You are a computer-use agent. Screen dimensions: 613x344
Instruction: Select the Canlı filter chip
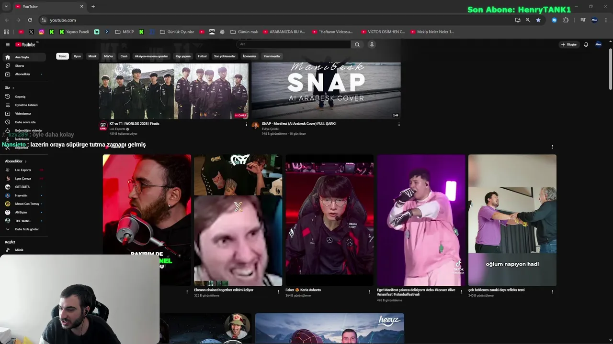[x=124, y=56]
